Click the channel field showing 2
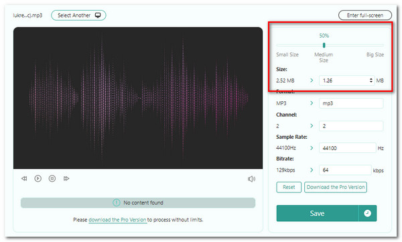 point(351,126)
